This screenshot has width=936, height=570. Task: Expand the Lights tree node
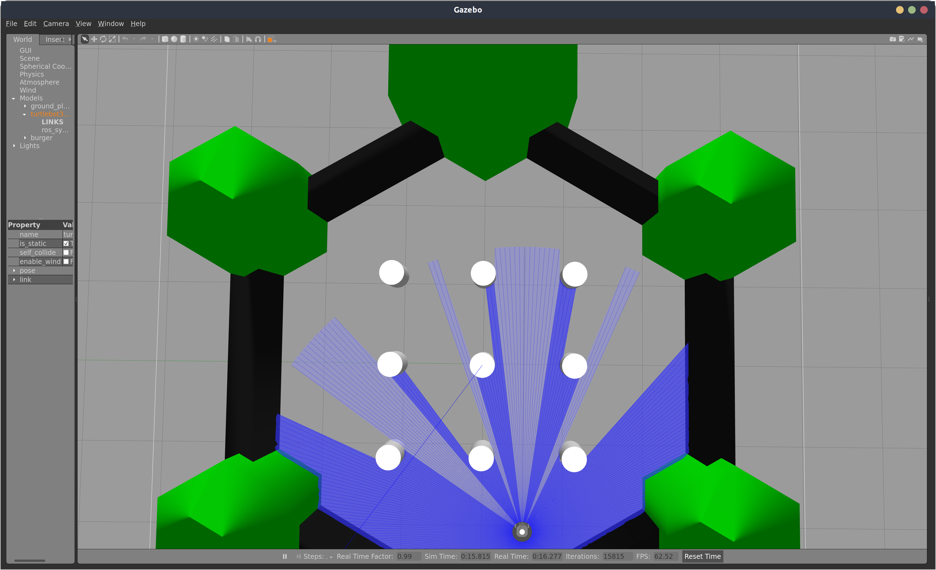14,146
